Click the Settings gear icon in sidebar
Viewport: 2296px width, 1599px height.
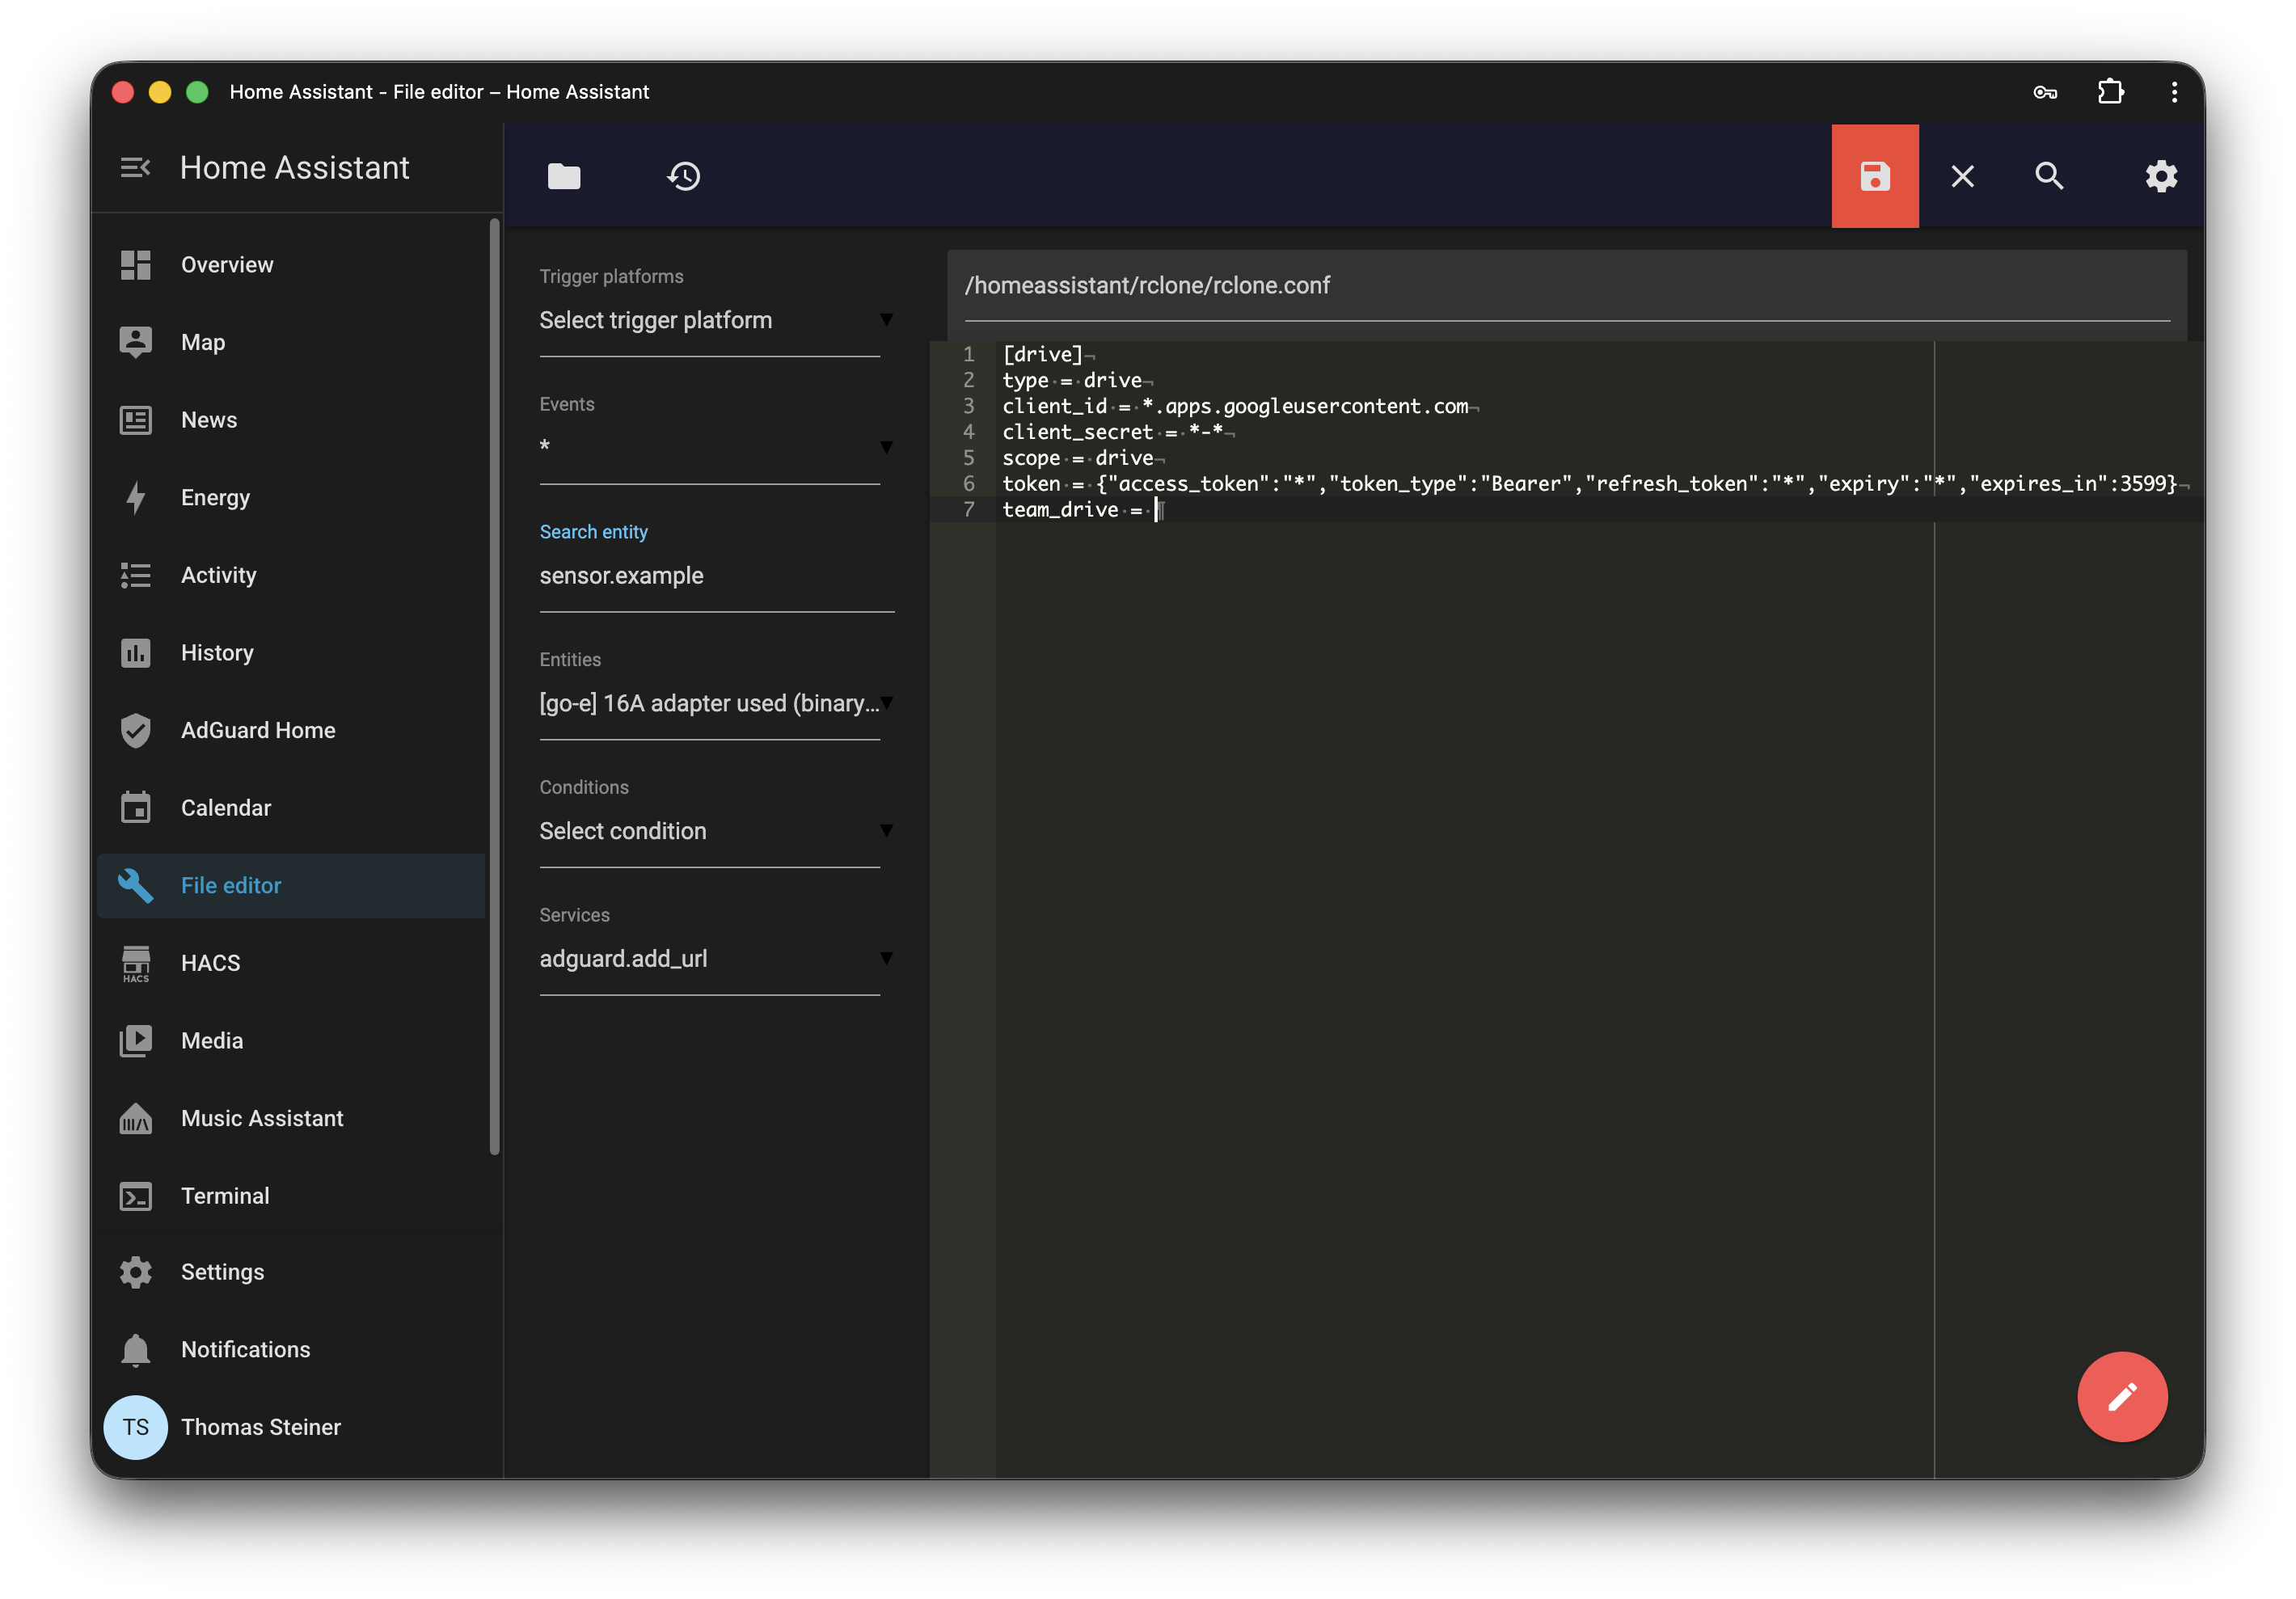(136, 1272)
